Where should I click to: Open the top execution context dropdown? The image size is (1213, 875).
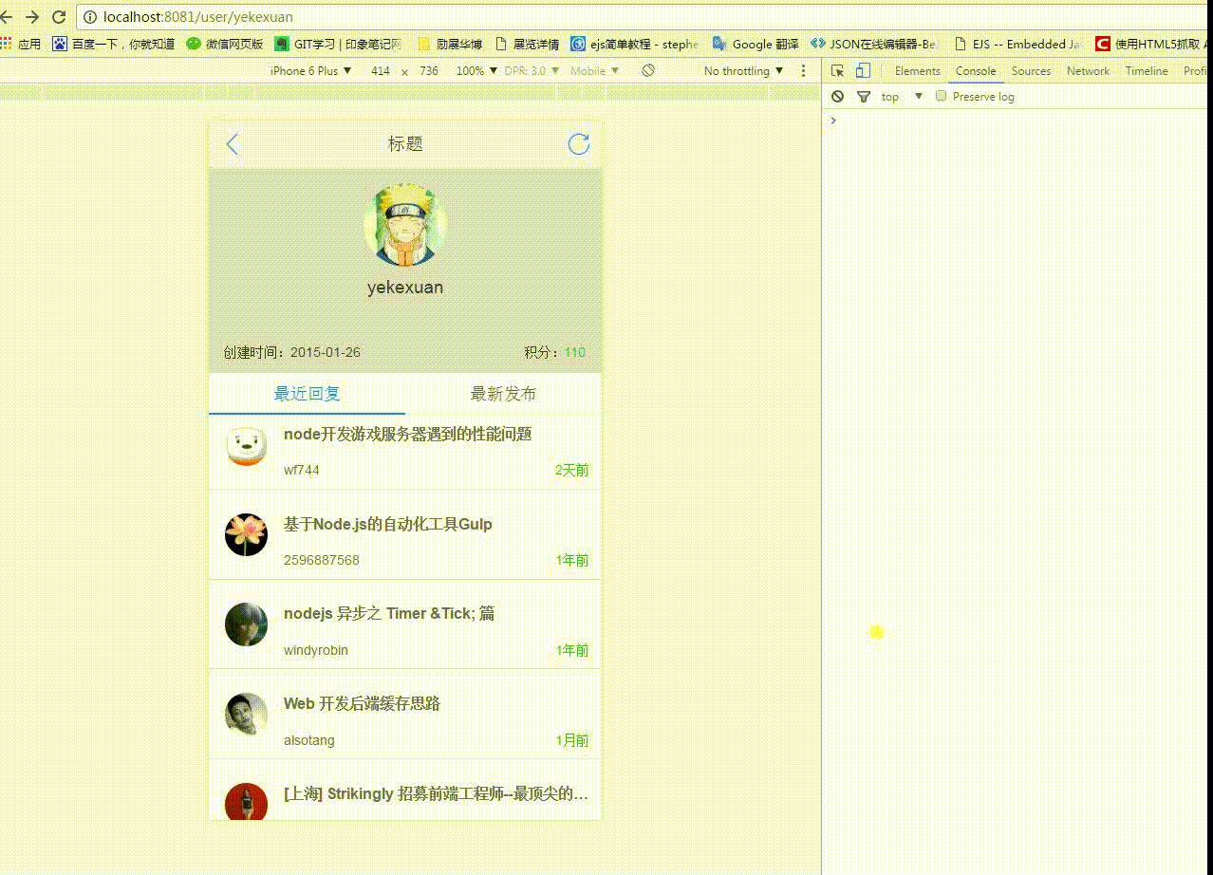pyautogui.click(x=901, y=97)
